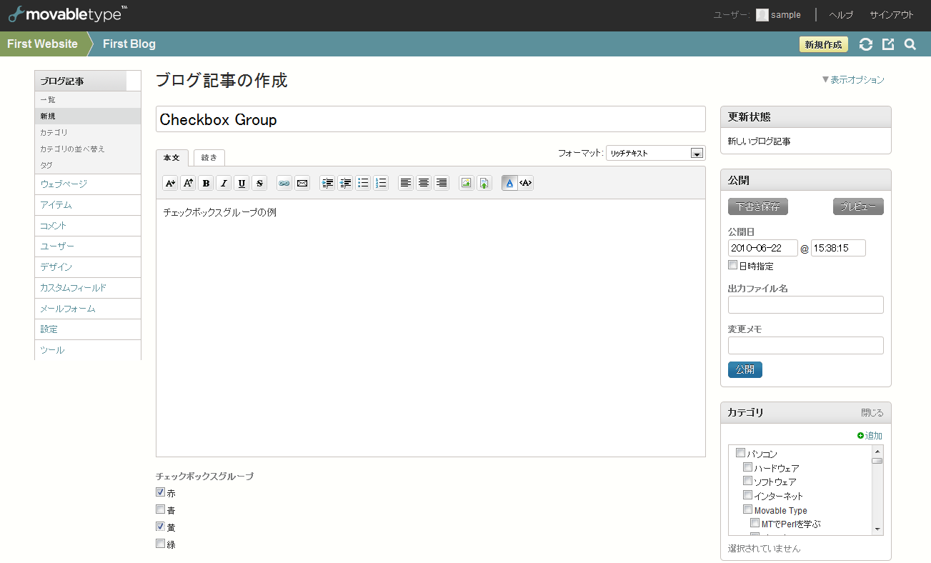This screenshot has width=931, height=563.
Task: Check the ソフトウェア category
Action: pyautogui.click(x=747, y=481)
